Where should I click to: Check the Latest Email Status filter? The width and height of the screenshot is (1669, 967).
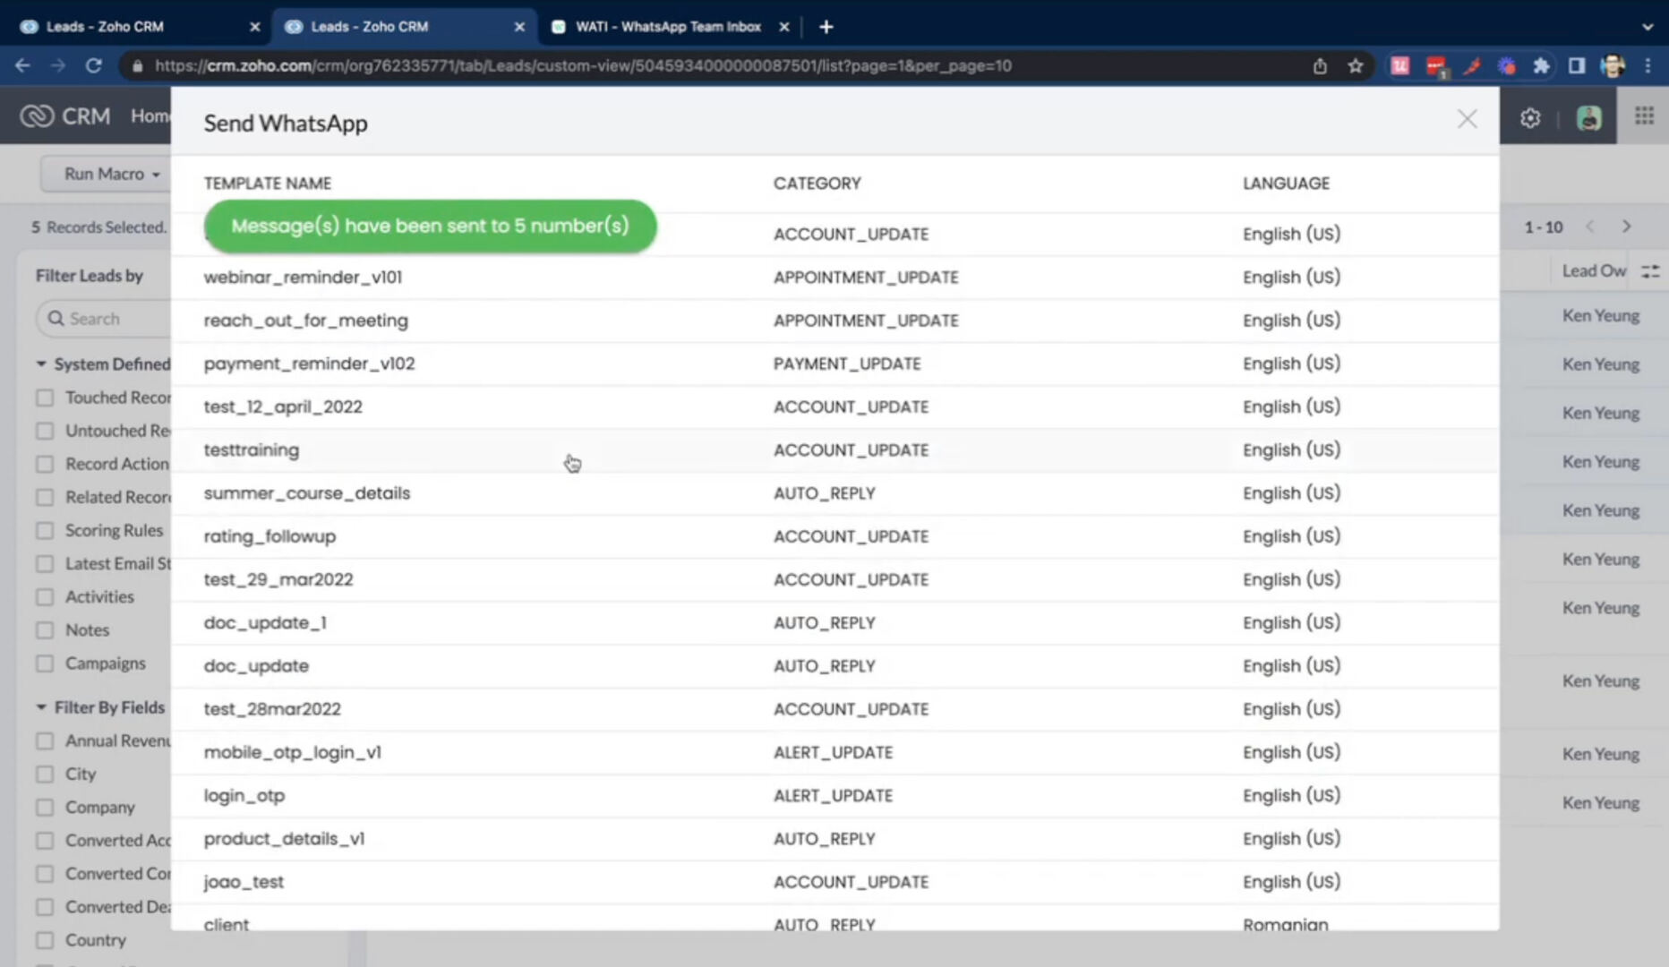[45, 563]
